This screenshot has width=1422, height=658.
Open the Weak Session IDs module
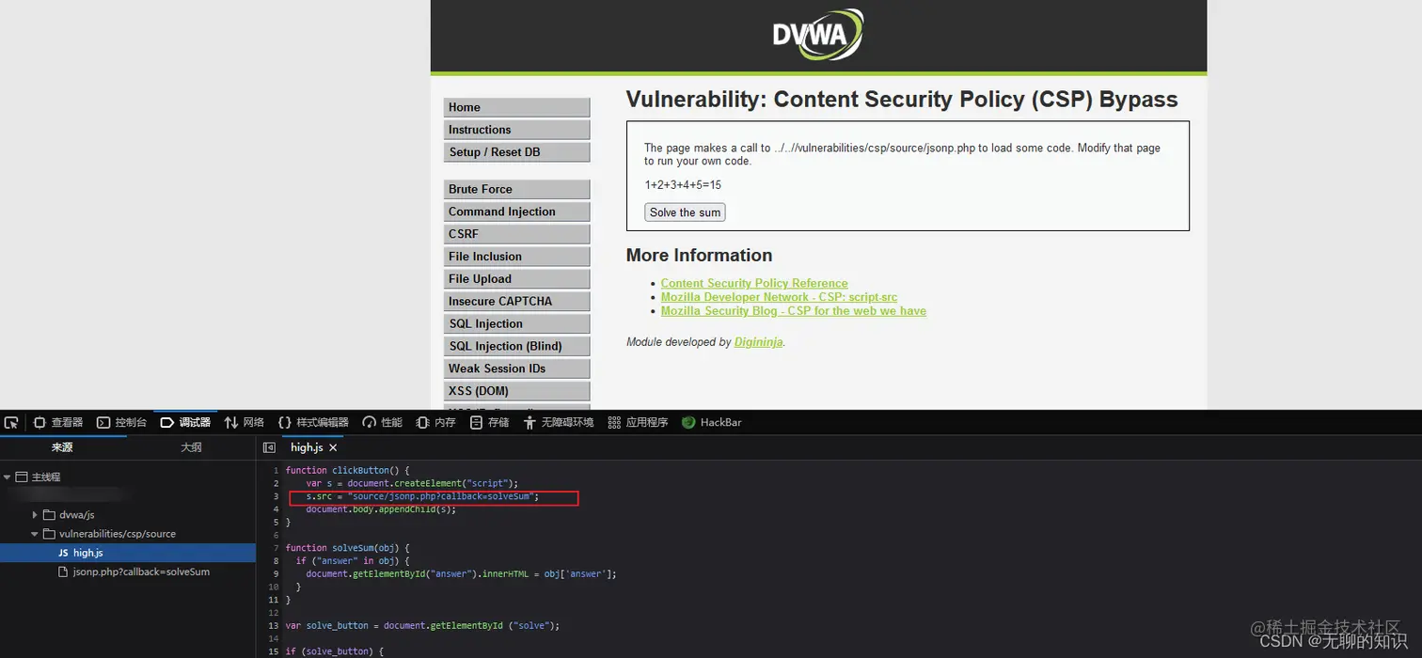[x=517, y=369]
